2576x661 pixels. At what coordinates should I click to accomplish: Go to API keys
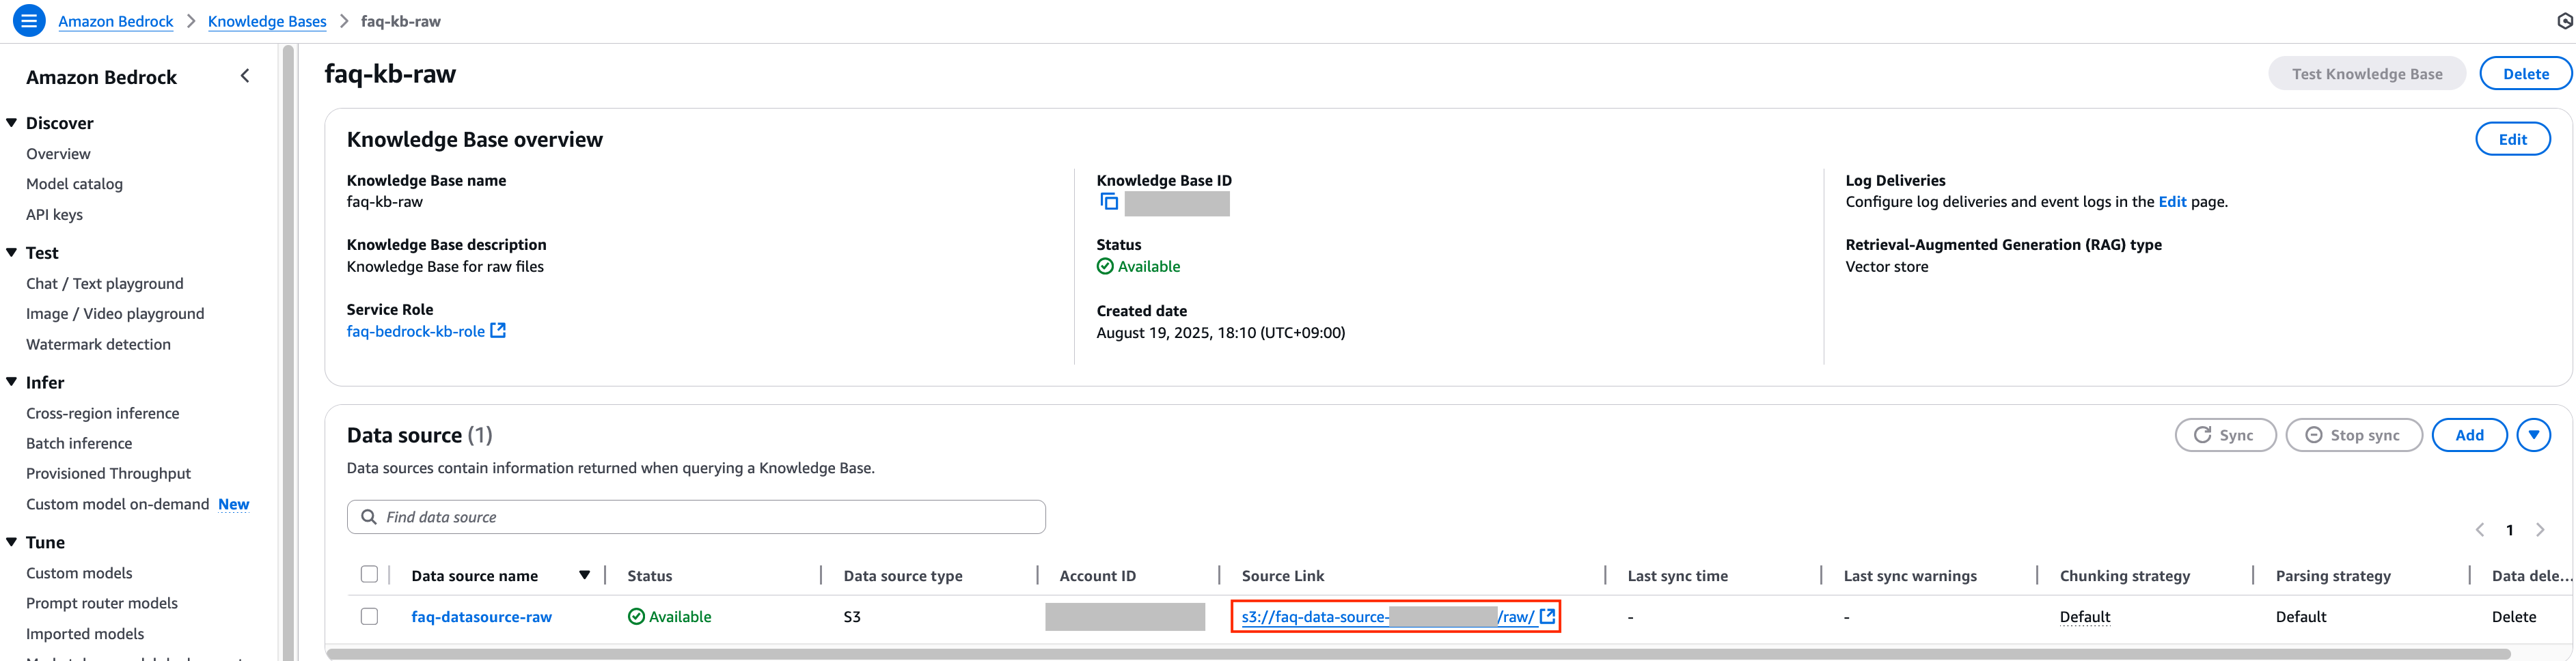(x=54, y=215)
